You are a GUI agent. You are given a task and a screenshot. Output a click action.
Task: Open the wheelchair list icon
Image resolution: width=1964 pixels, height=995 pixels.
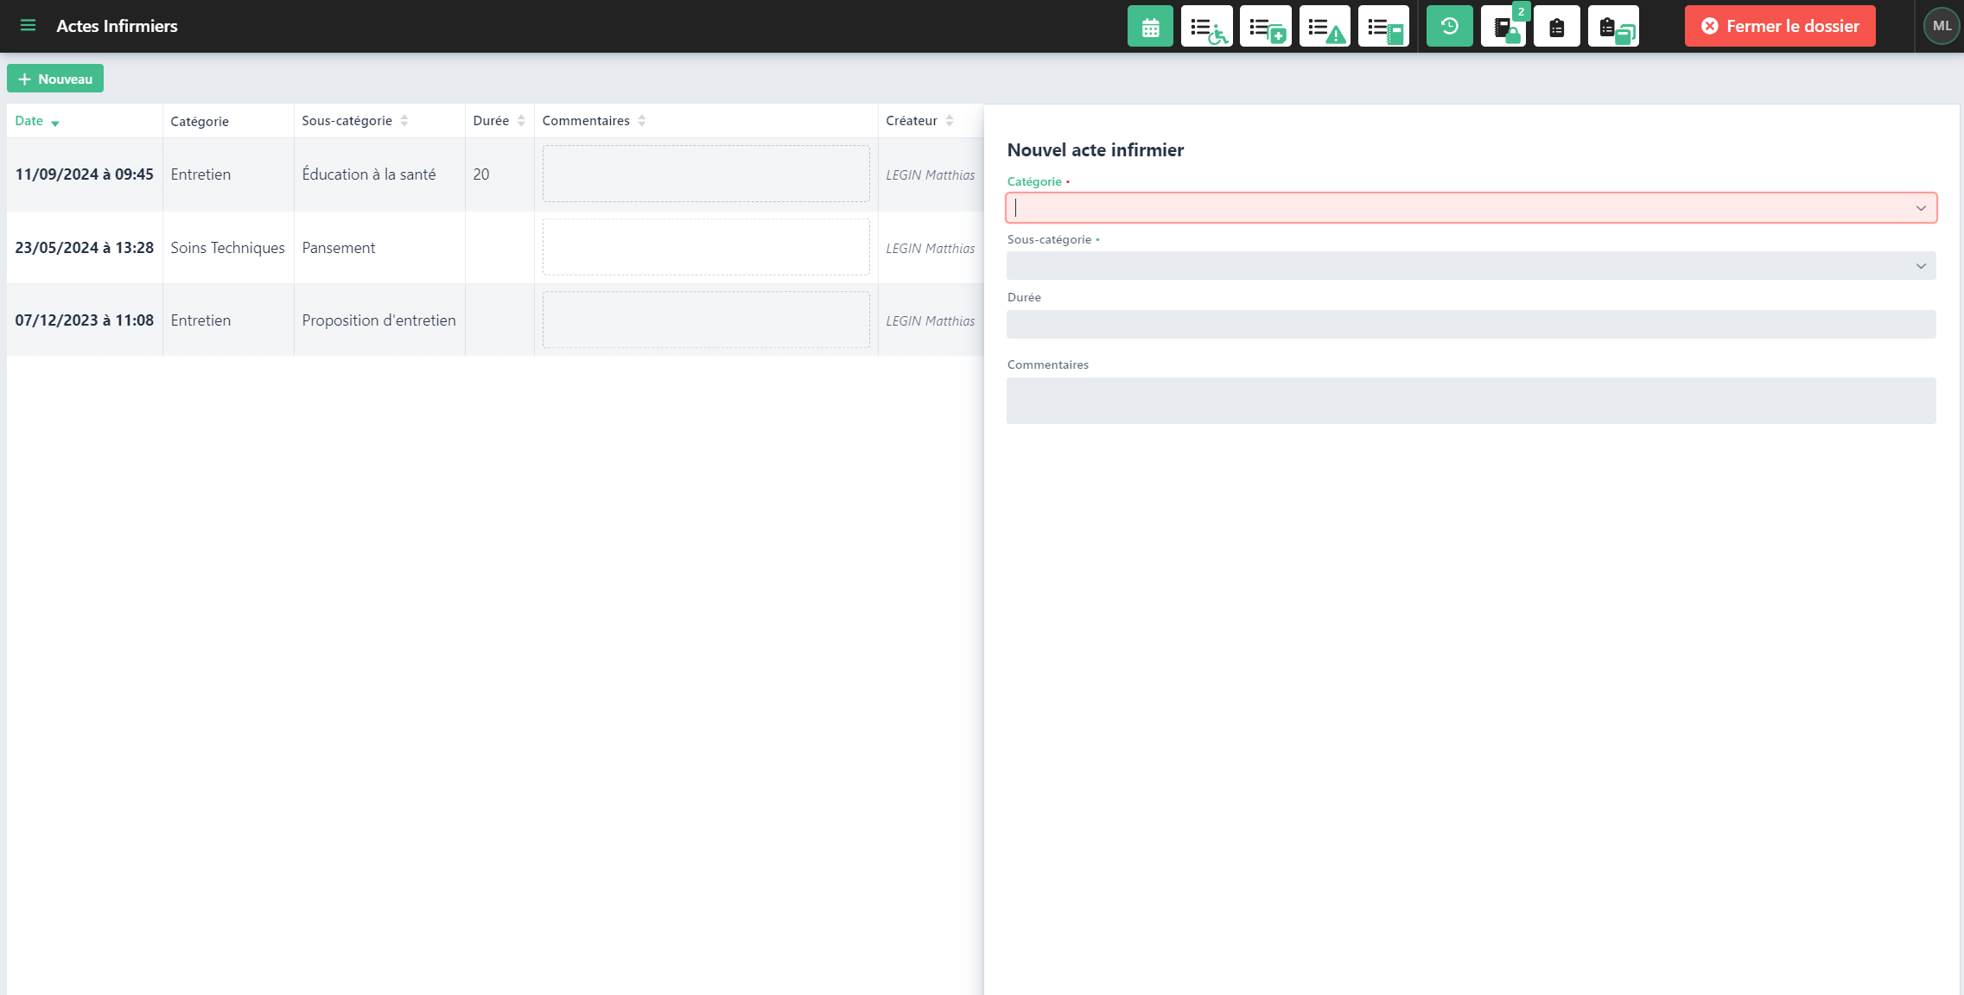(1207, 27)
